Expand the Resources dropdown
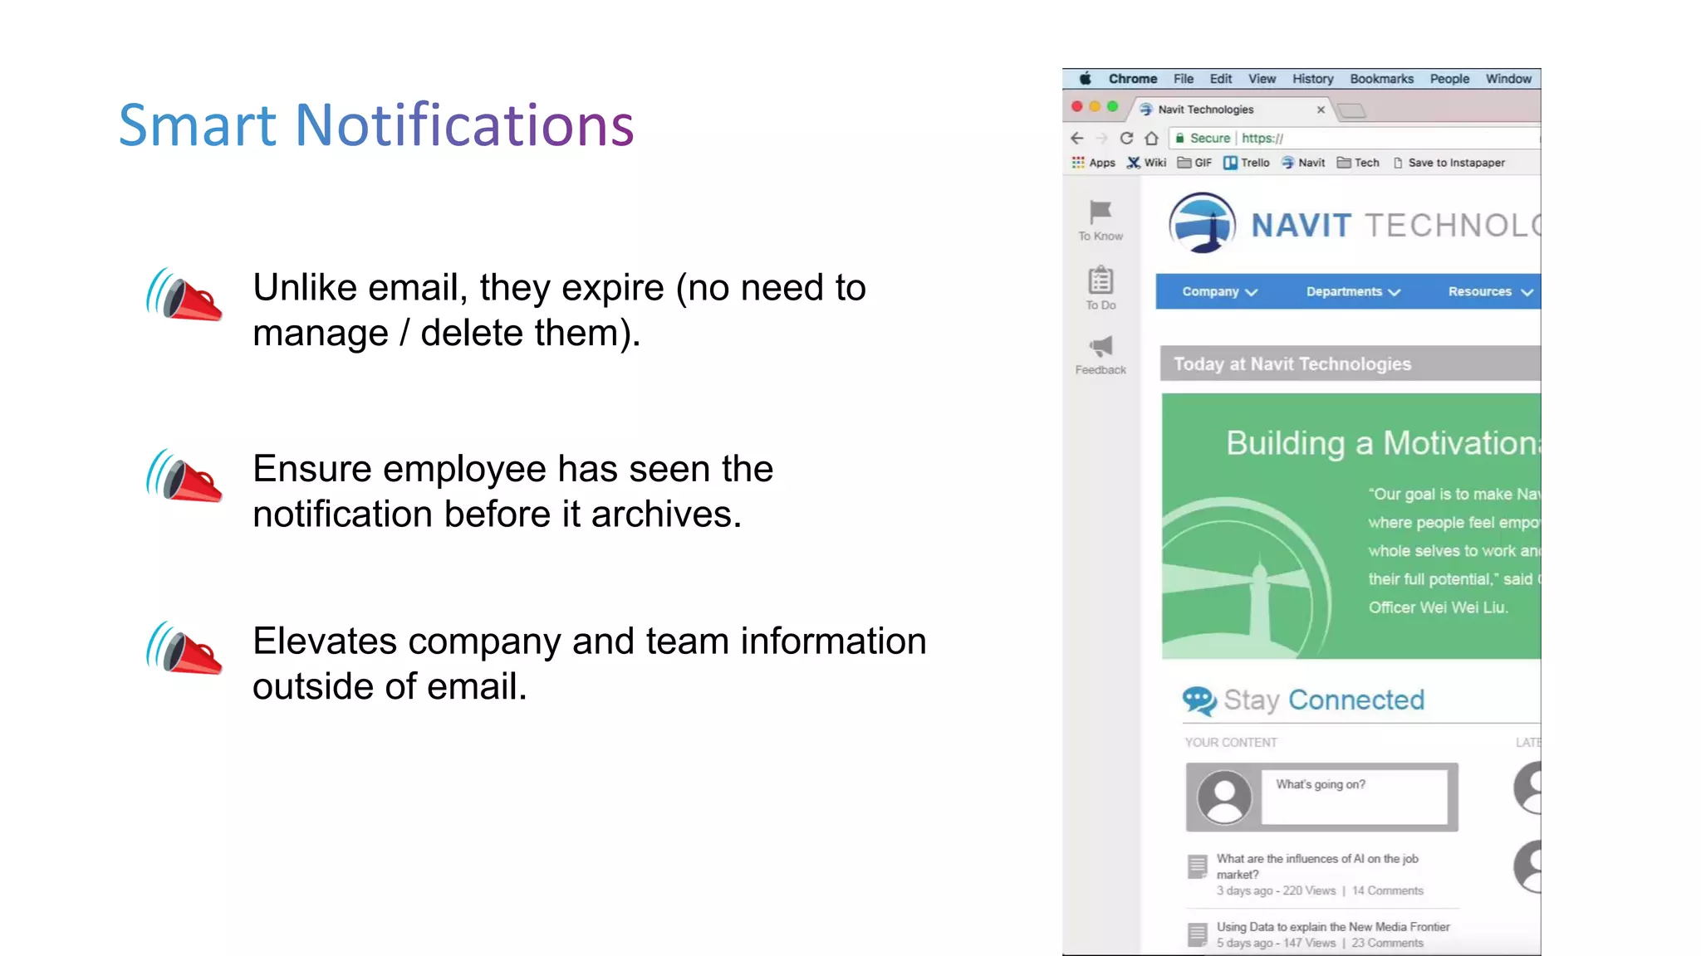This screenshot has width=1701, height=956. point(1490,291)
